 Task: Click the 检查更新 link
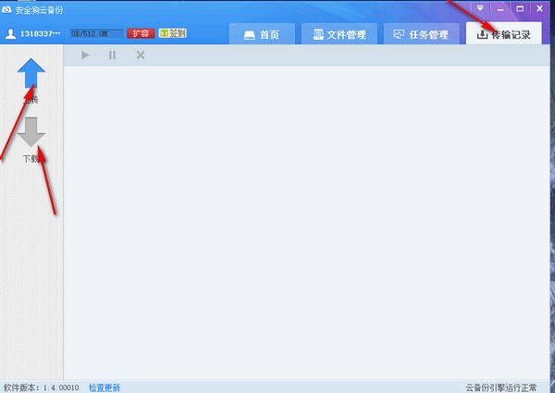[x=105, y=387]
